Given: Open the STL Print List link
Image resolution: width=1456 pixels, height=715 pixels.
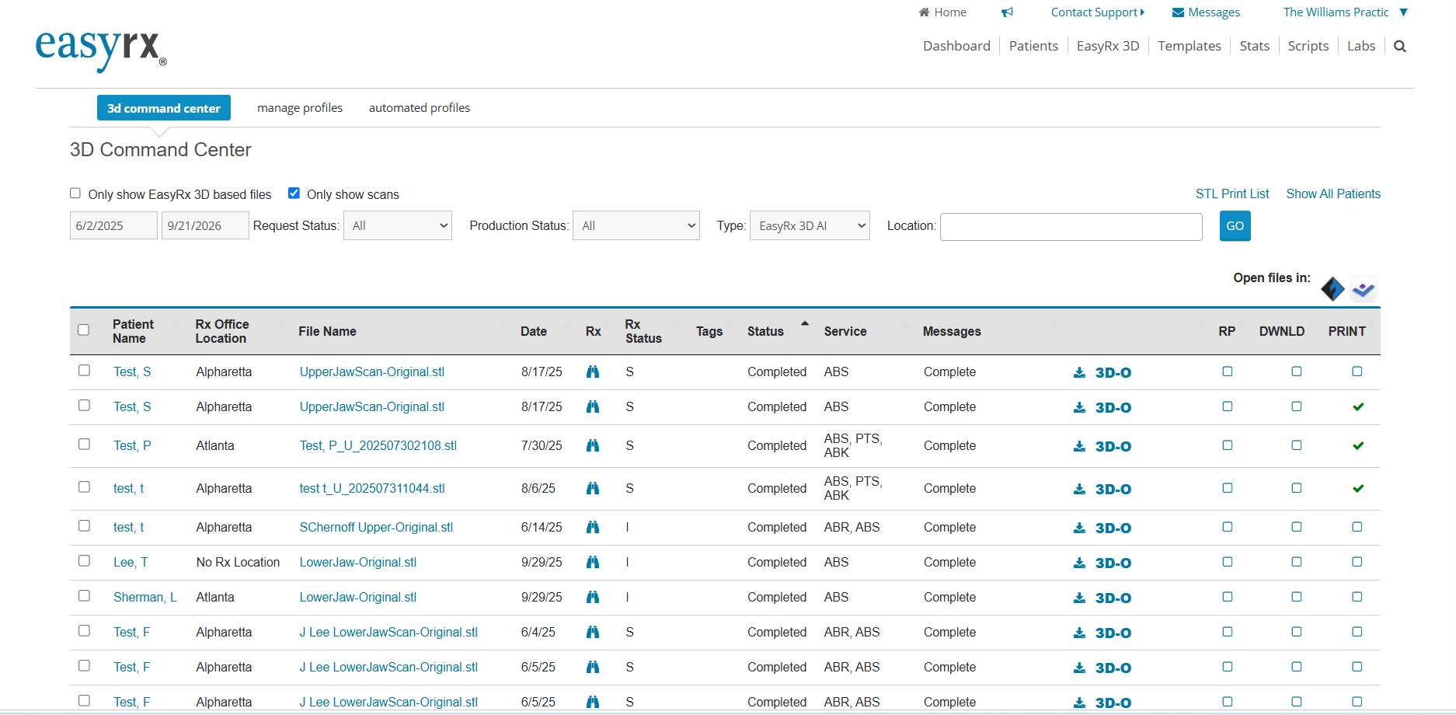Looking at the screenshot, I should click(x=1232, y=194).
